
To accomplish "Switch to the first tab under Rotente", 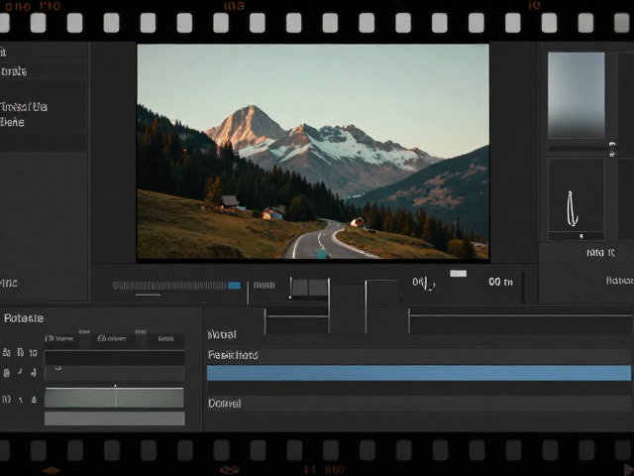I will pyautogui.click(x=60, y=339).
